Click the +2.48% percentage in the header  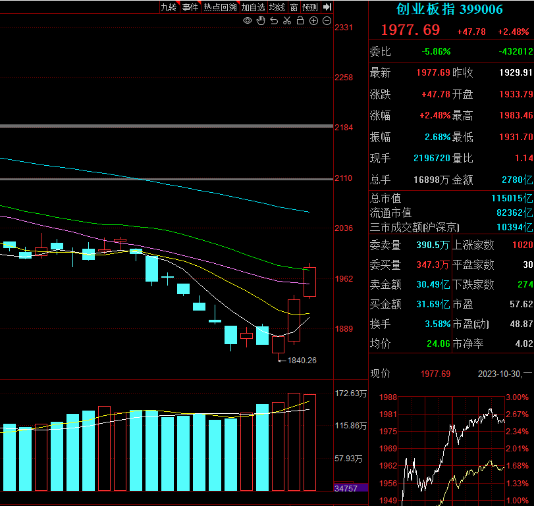click(514, 32)
